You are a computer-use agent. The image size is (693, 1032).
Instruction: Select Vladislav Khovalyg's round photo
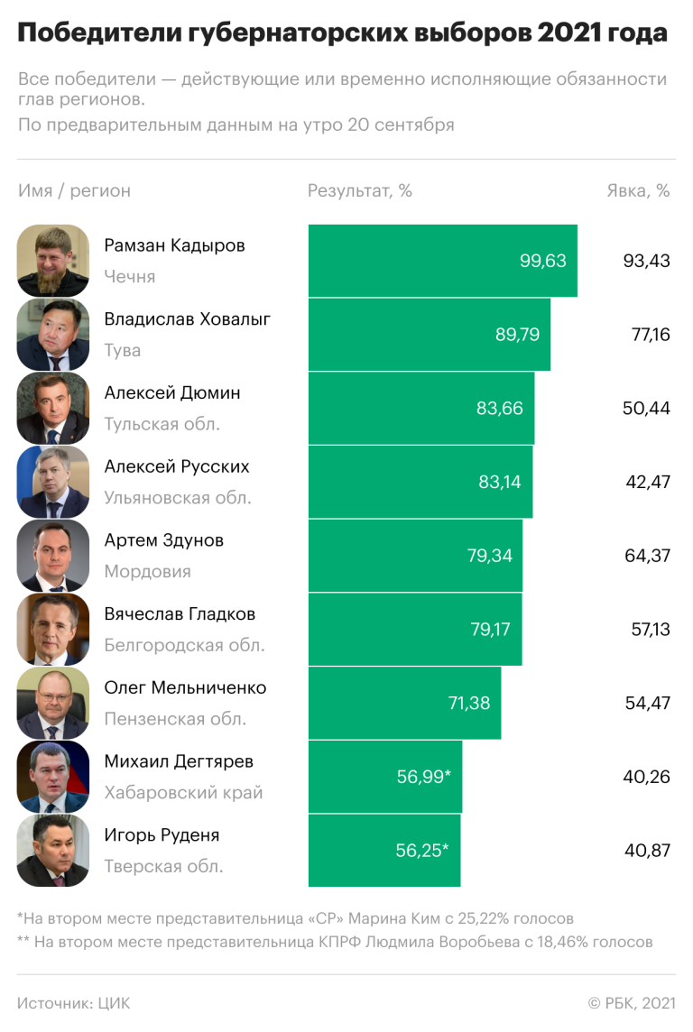click(x=52, y=335)
